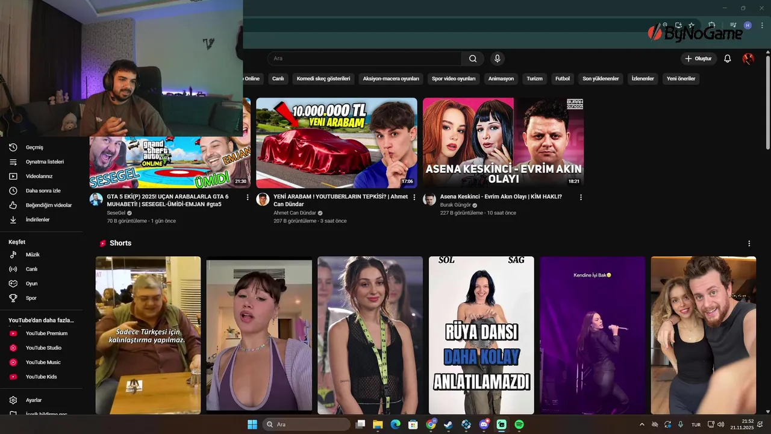Select the İzlenenler chip
The height and width of the screenshot is (434, 771).
(643, 78)
